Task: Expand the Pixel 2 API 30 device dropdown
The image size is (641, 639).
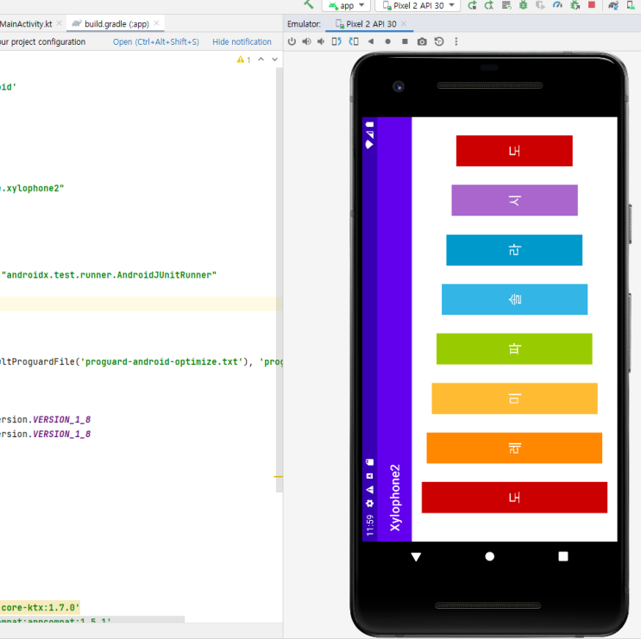Action: pos(418,5)
